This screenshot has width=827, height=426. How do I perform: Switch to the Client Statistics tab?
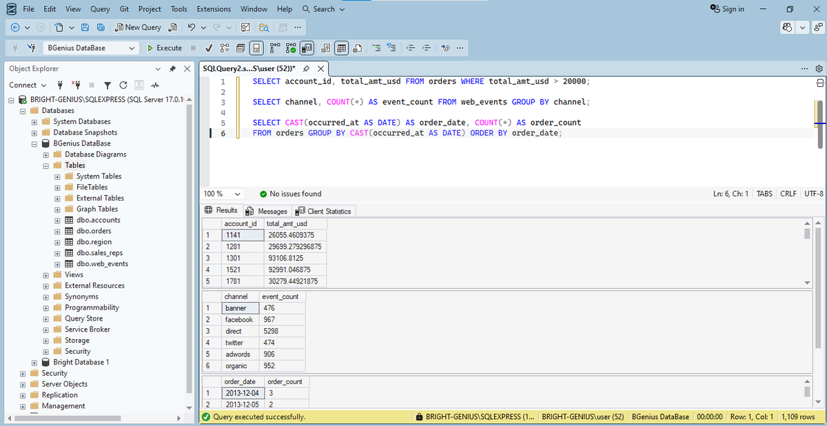[x=323, y=211]
